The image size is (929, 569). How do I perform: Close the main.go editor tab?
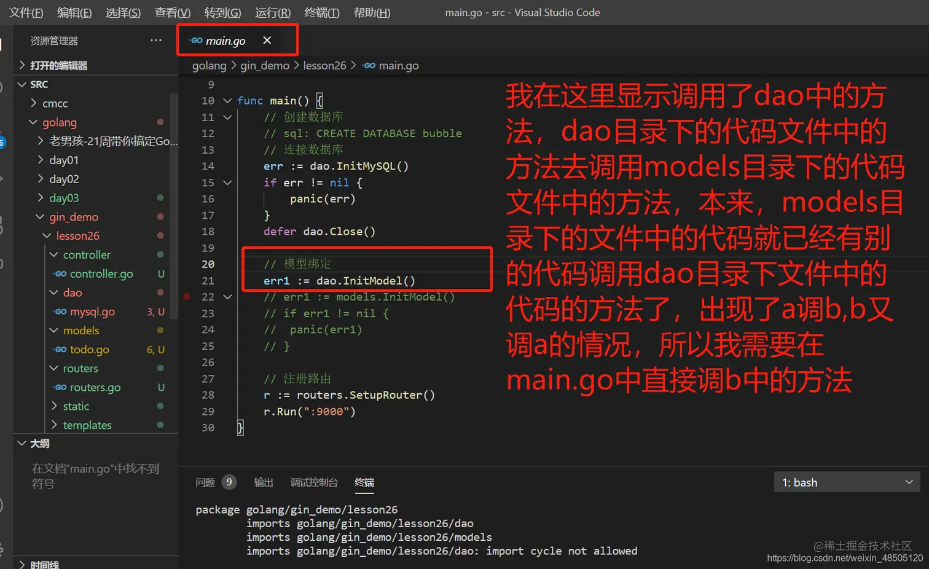(267, 41)
